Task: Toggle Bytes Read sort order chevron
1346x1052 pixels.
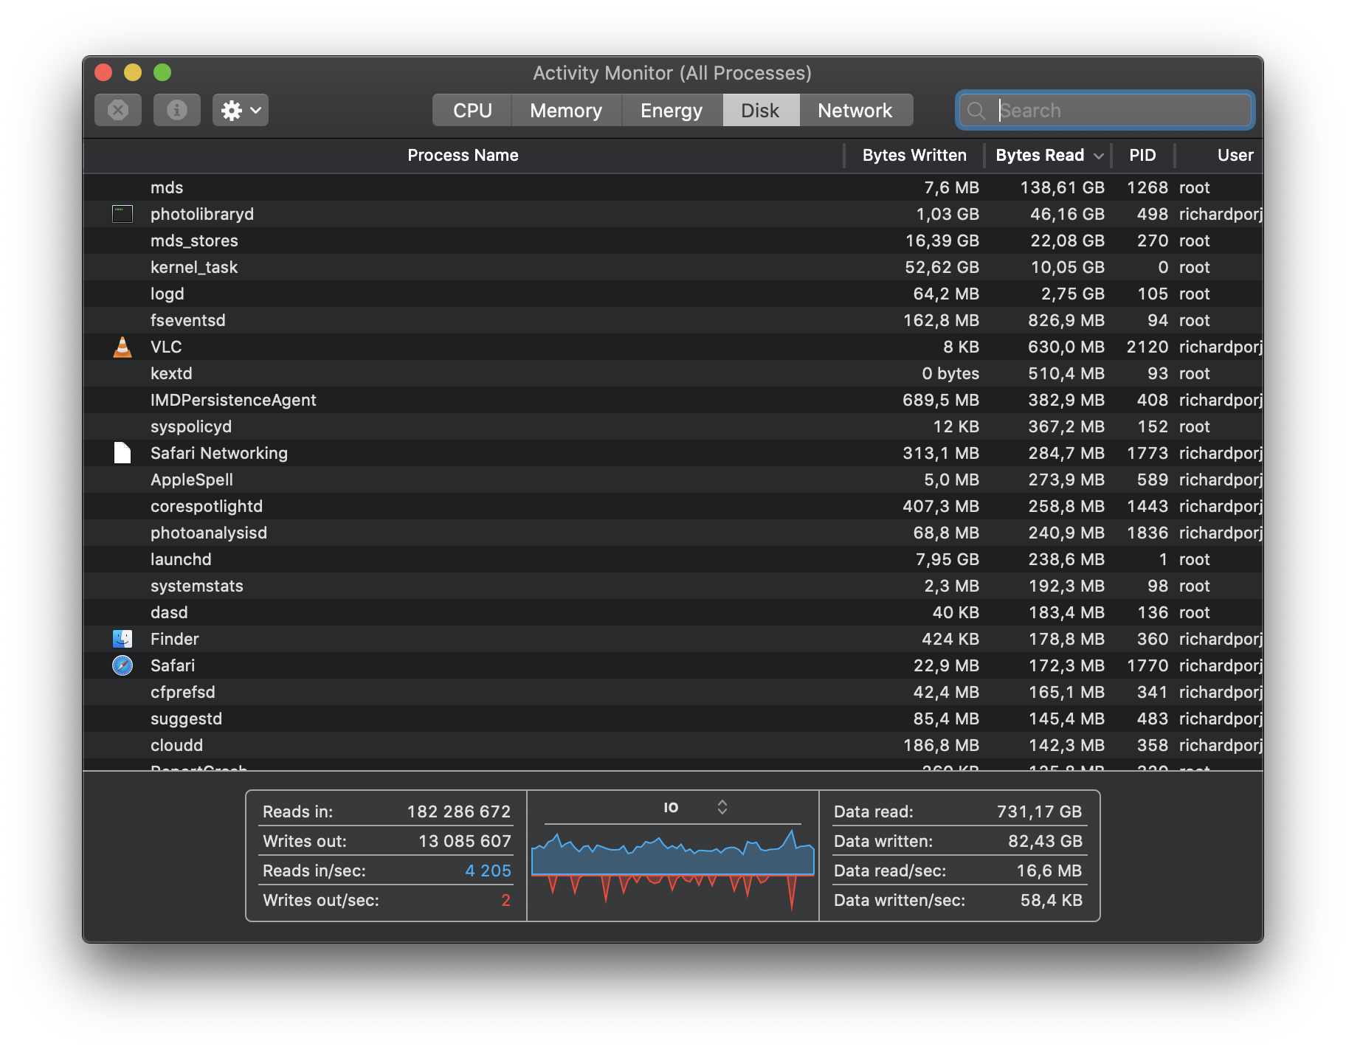Action: (1099, 156)
